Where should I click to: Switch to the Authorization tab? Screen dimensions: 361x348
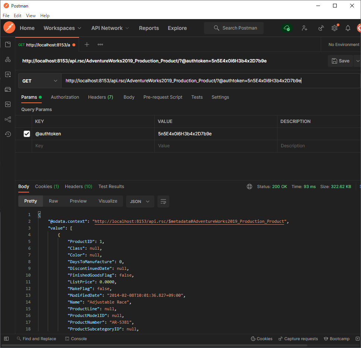(x=65, y=97)
